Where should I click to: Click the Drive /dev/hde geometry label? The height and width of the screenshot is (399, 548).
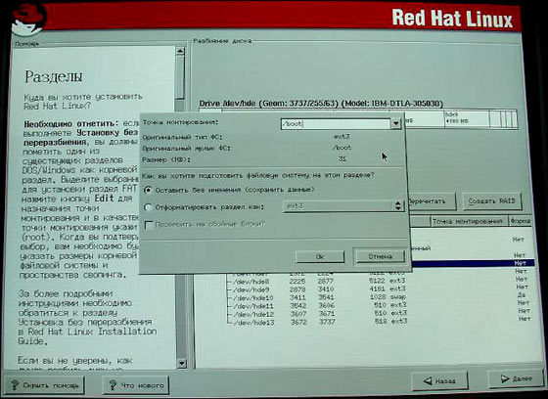coord(321,104)
